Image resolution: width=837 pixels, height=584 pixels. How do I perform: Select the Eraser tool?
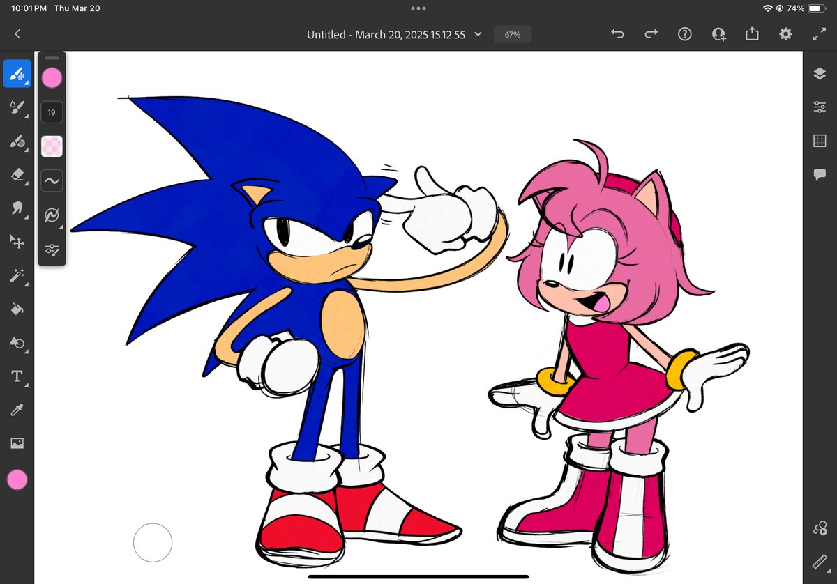click(x=17, y=175)
